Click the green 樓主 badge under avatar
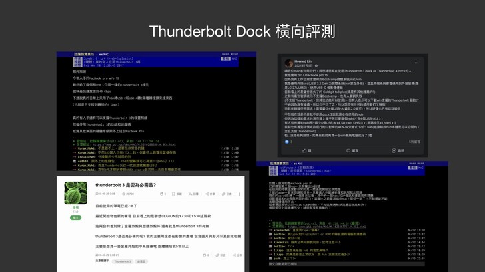Image resolution: width=485 pixels, height=272 pixels. point(75,217)
